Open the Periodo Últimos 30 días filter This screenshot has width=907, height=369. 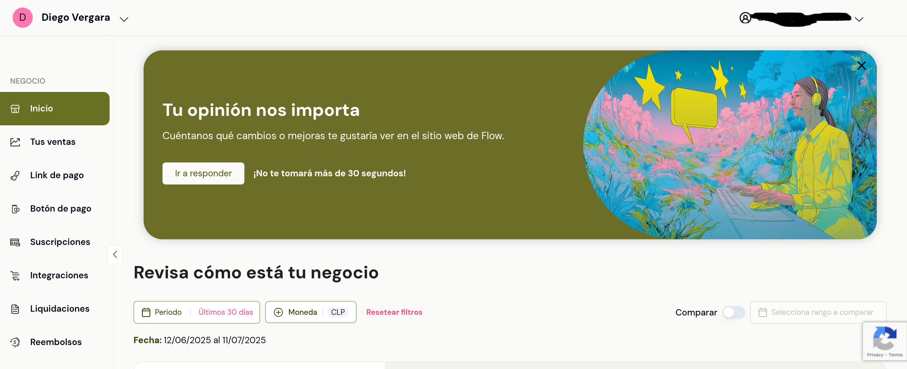coord(197,312)
